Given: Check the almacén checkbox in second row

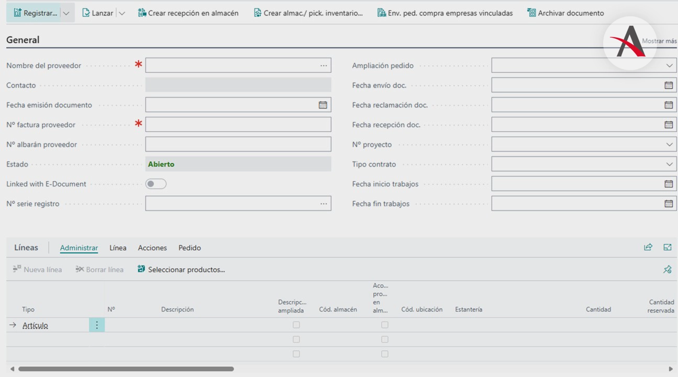Looking at the screenshot, I should pyautogui.click(x=385, y=339).
